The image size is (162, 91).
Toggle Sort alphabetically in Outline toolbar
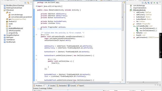(146, 3)
